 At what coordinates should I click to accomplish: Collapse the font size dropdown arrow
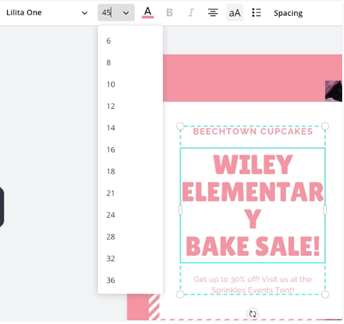[126, 13]
